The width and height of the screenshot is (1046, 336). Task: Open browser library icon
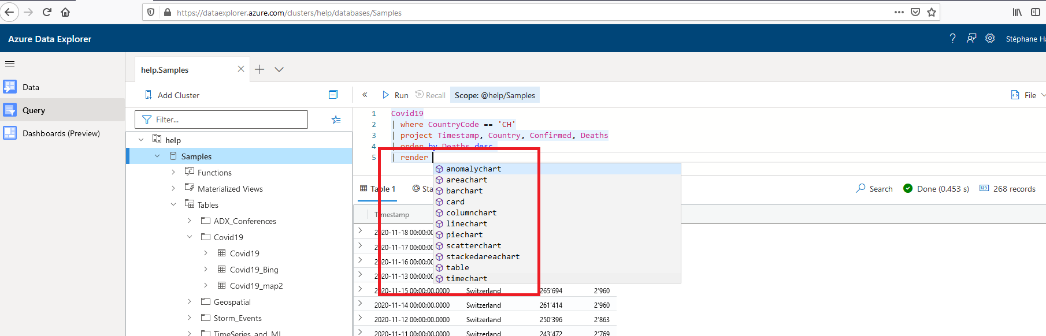coord(1017,12)
